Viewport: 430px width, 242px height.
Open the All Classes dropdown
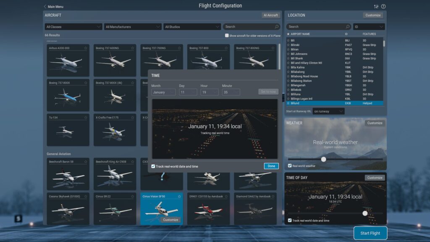click(x=73, y=26)
